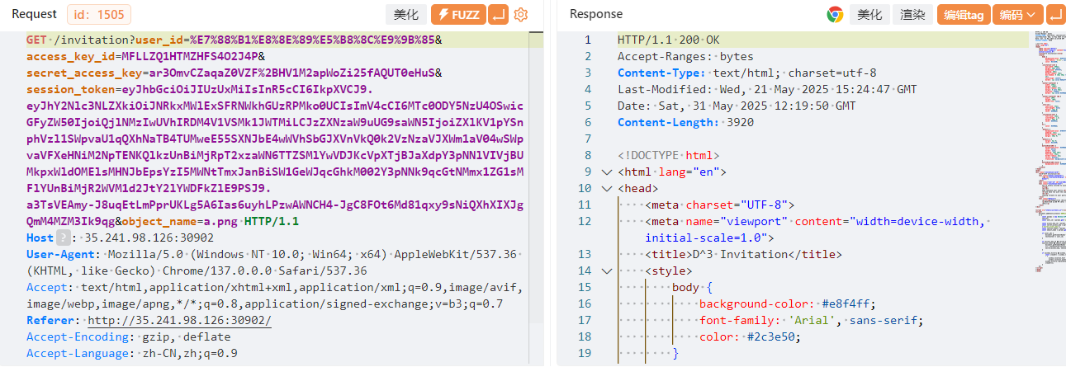The image size is (1066, 367).
Task: Beautify the request with 美化
Action: [405, 14]
